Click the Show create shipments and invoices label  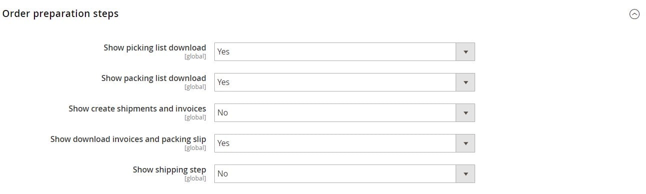[x=137, y=108]
